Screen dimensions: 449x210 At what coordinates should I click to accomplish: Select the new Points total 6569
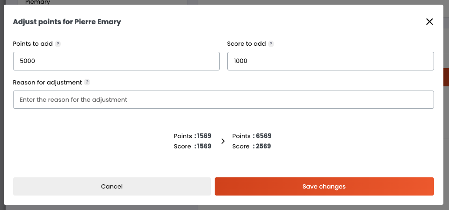click(263, 136)
